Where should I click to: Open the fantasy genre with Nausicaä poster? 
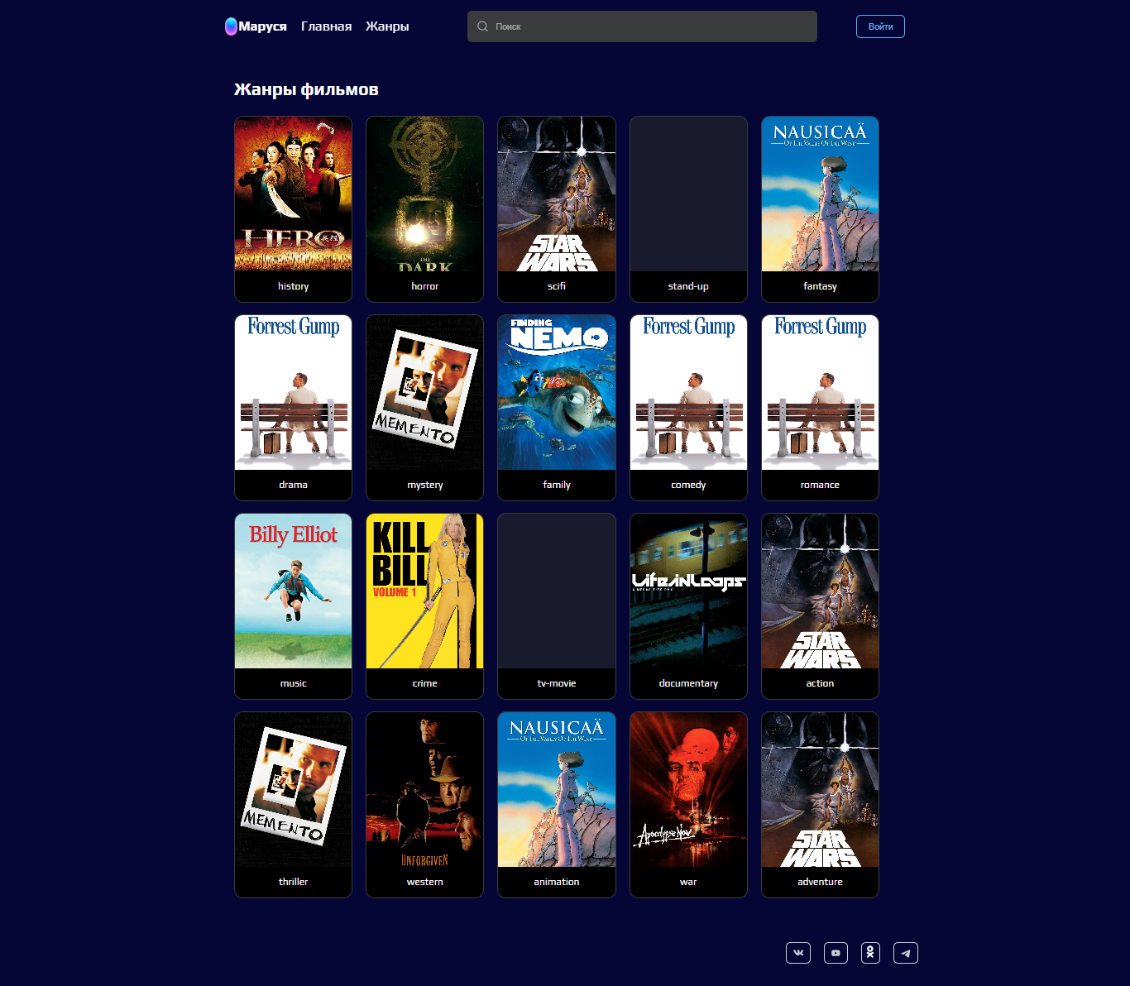pyautogui.click(x=820, y=208)
